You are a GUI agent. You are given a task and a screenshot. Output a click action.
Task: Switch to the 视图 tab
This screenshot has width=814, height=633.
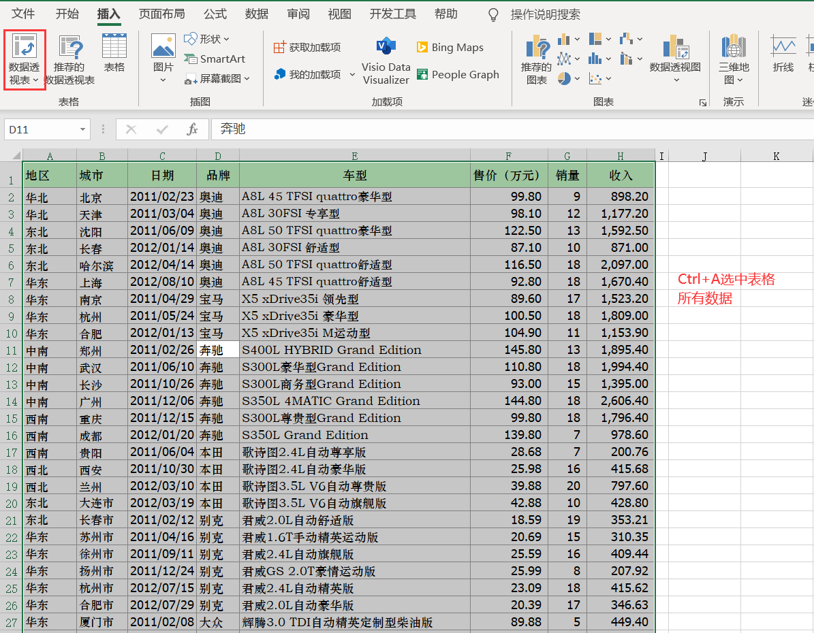tap(339, 14)
